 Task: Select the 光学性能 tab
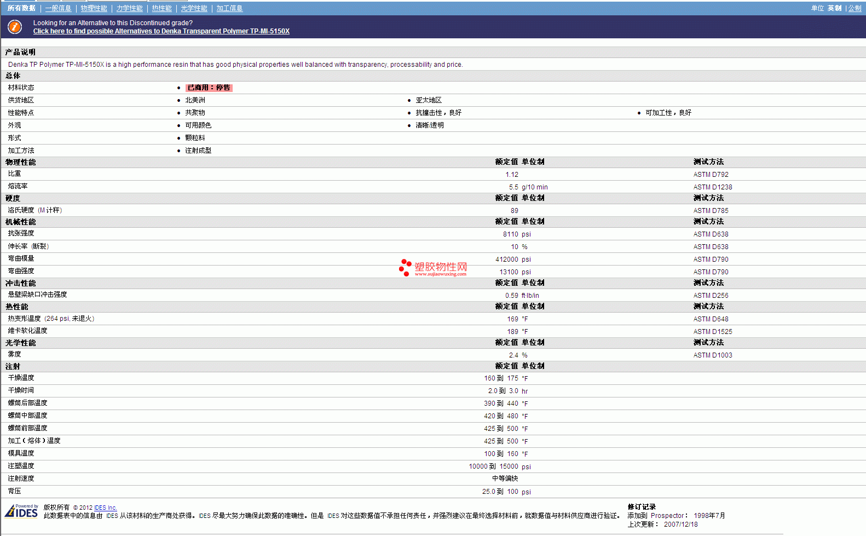(x=194, y=8)
